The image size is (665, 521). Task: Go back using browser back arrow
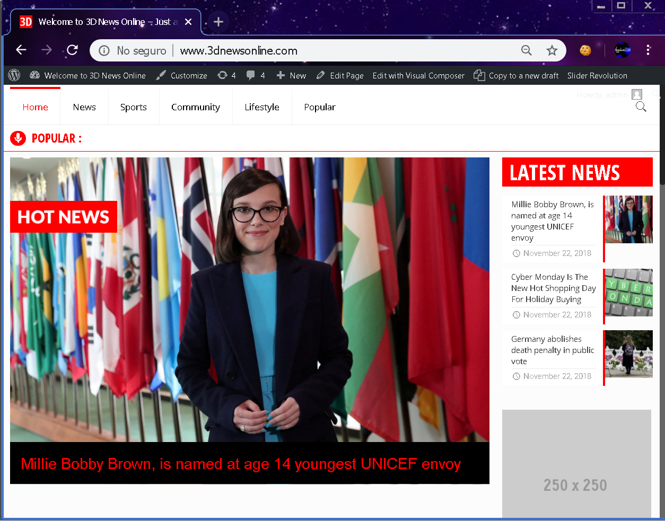(x=21, y=50)
